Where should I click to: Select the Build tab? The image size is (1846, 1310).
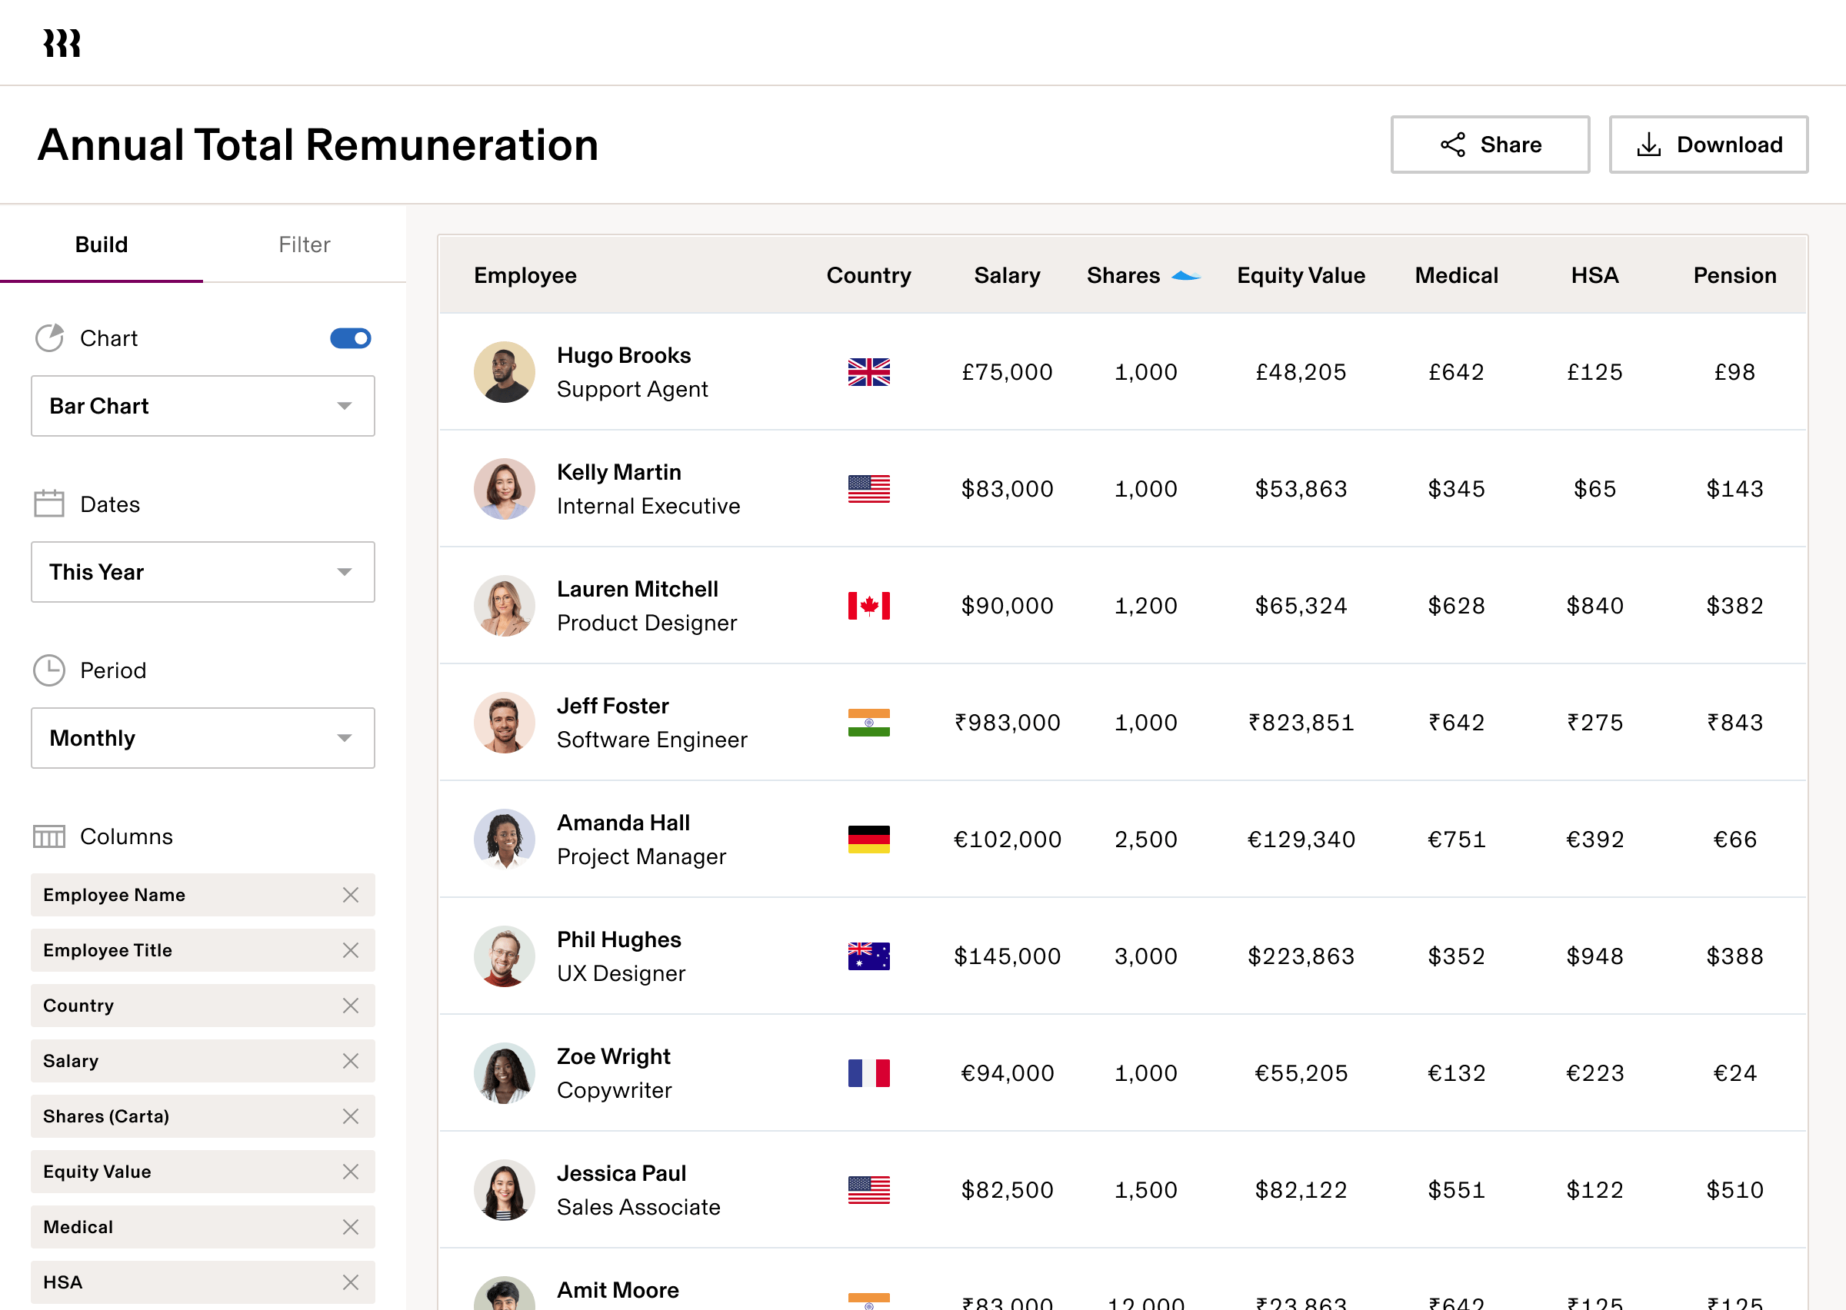coord(102,244)
